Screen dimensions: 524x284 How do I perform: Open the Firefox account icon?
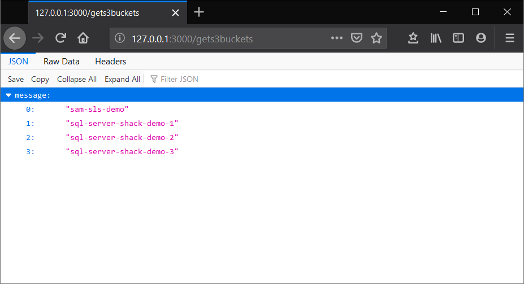pyautogui.click(x=481, y=38)
